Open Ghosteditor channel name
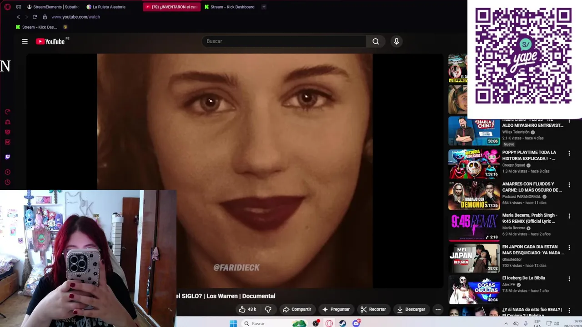The height and width of the screenshot is (327, 582). (x=512, y=259)
